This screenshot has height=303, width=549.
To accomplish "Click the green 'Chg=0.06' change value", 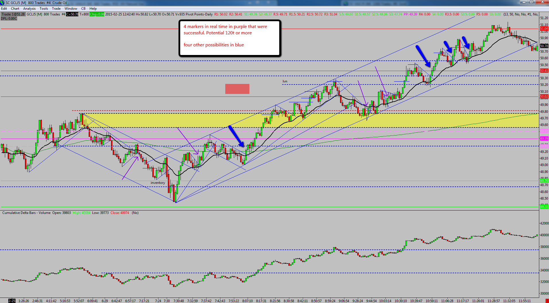I will (x=97, y=14).
